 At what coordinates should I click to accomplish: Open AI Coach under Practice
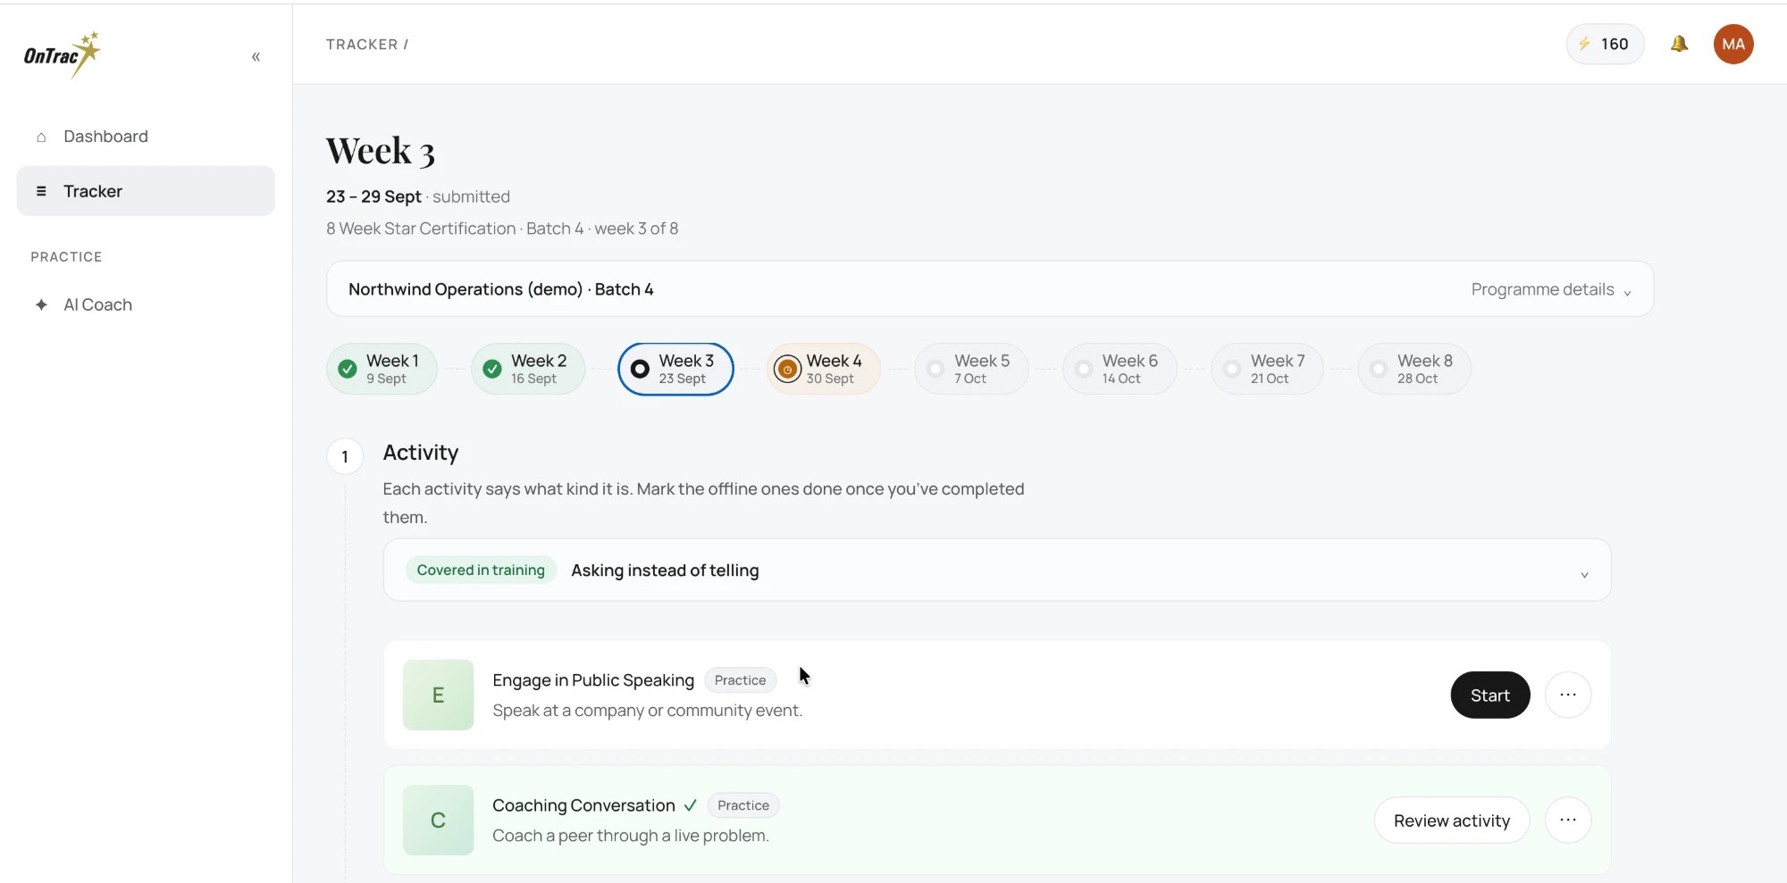[x=146, y=304]
